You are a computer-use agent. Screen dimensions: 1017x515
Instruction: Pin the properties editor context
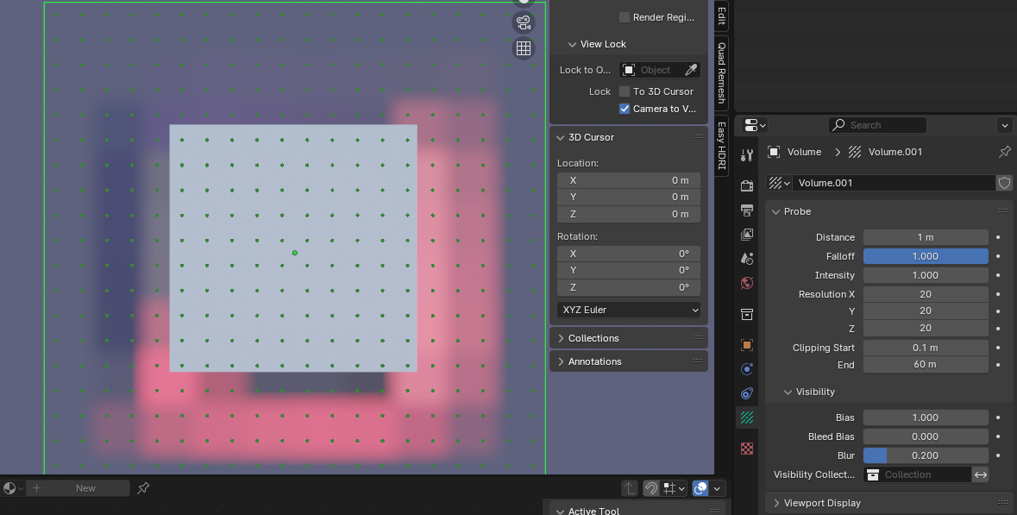click(x=1005, y=152)
